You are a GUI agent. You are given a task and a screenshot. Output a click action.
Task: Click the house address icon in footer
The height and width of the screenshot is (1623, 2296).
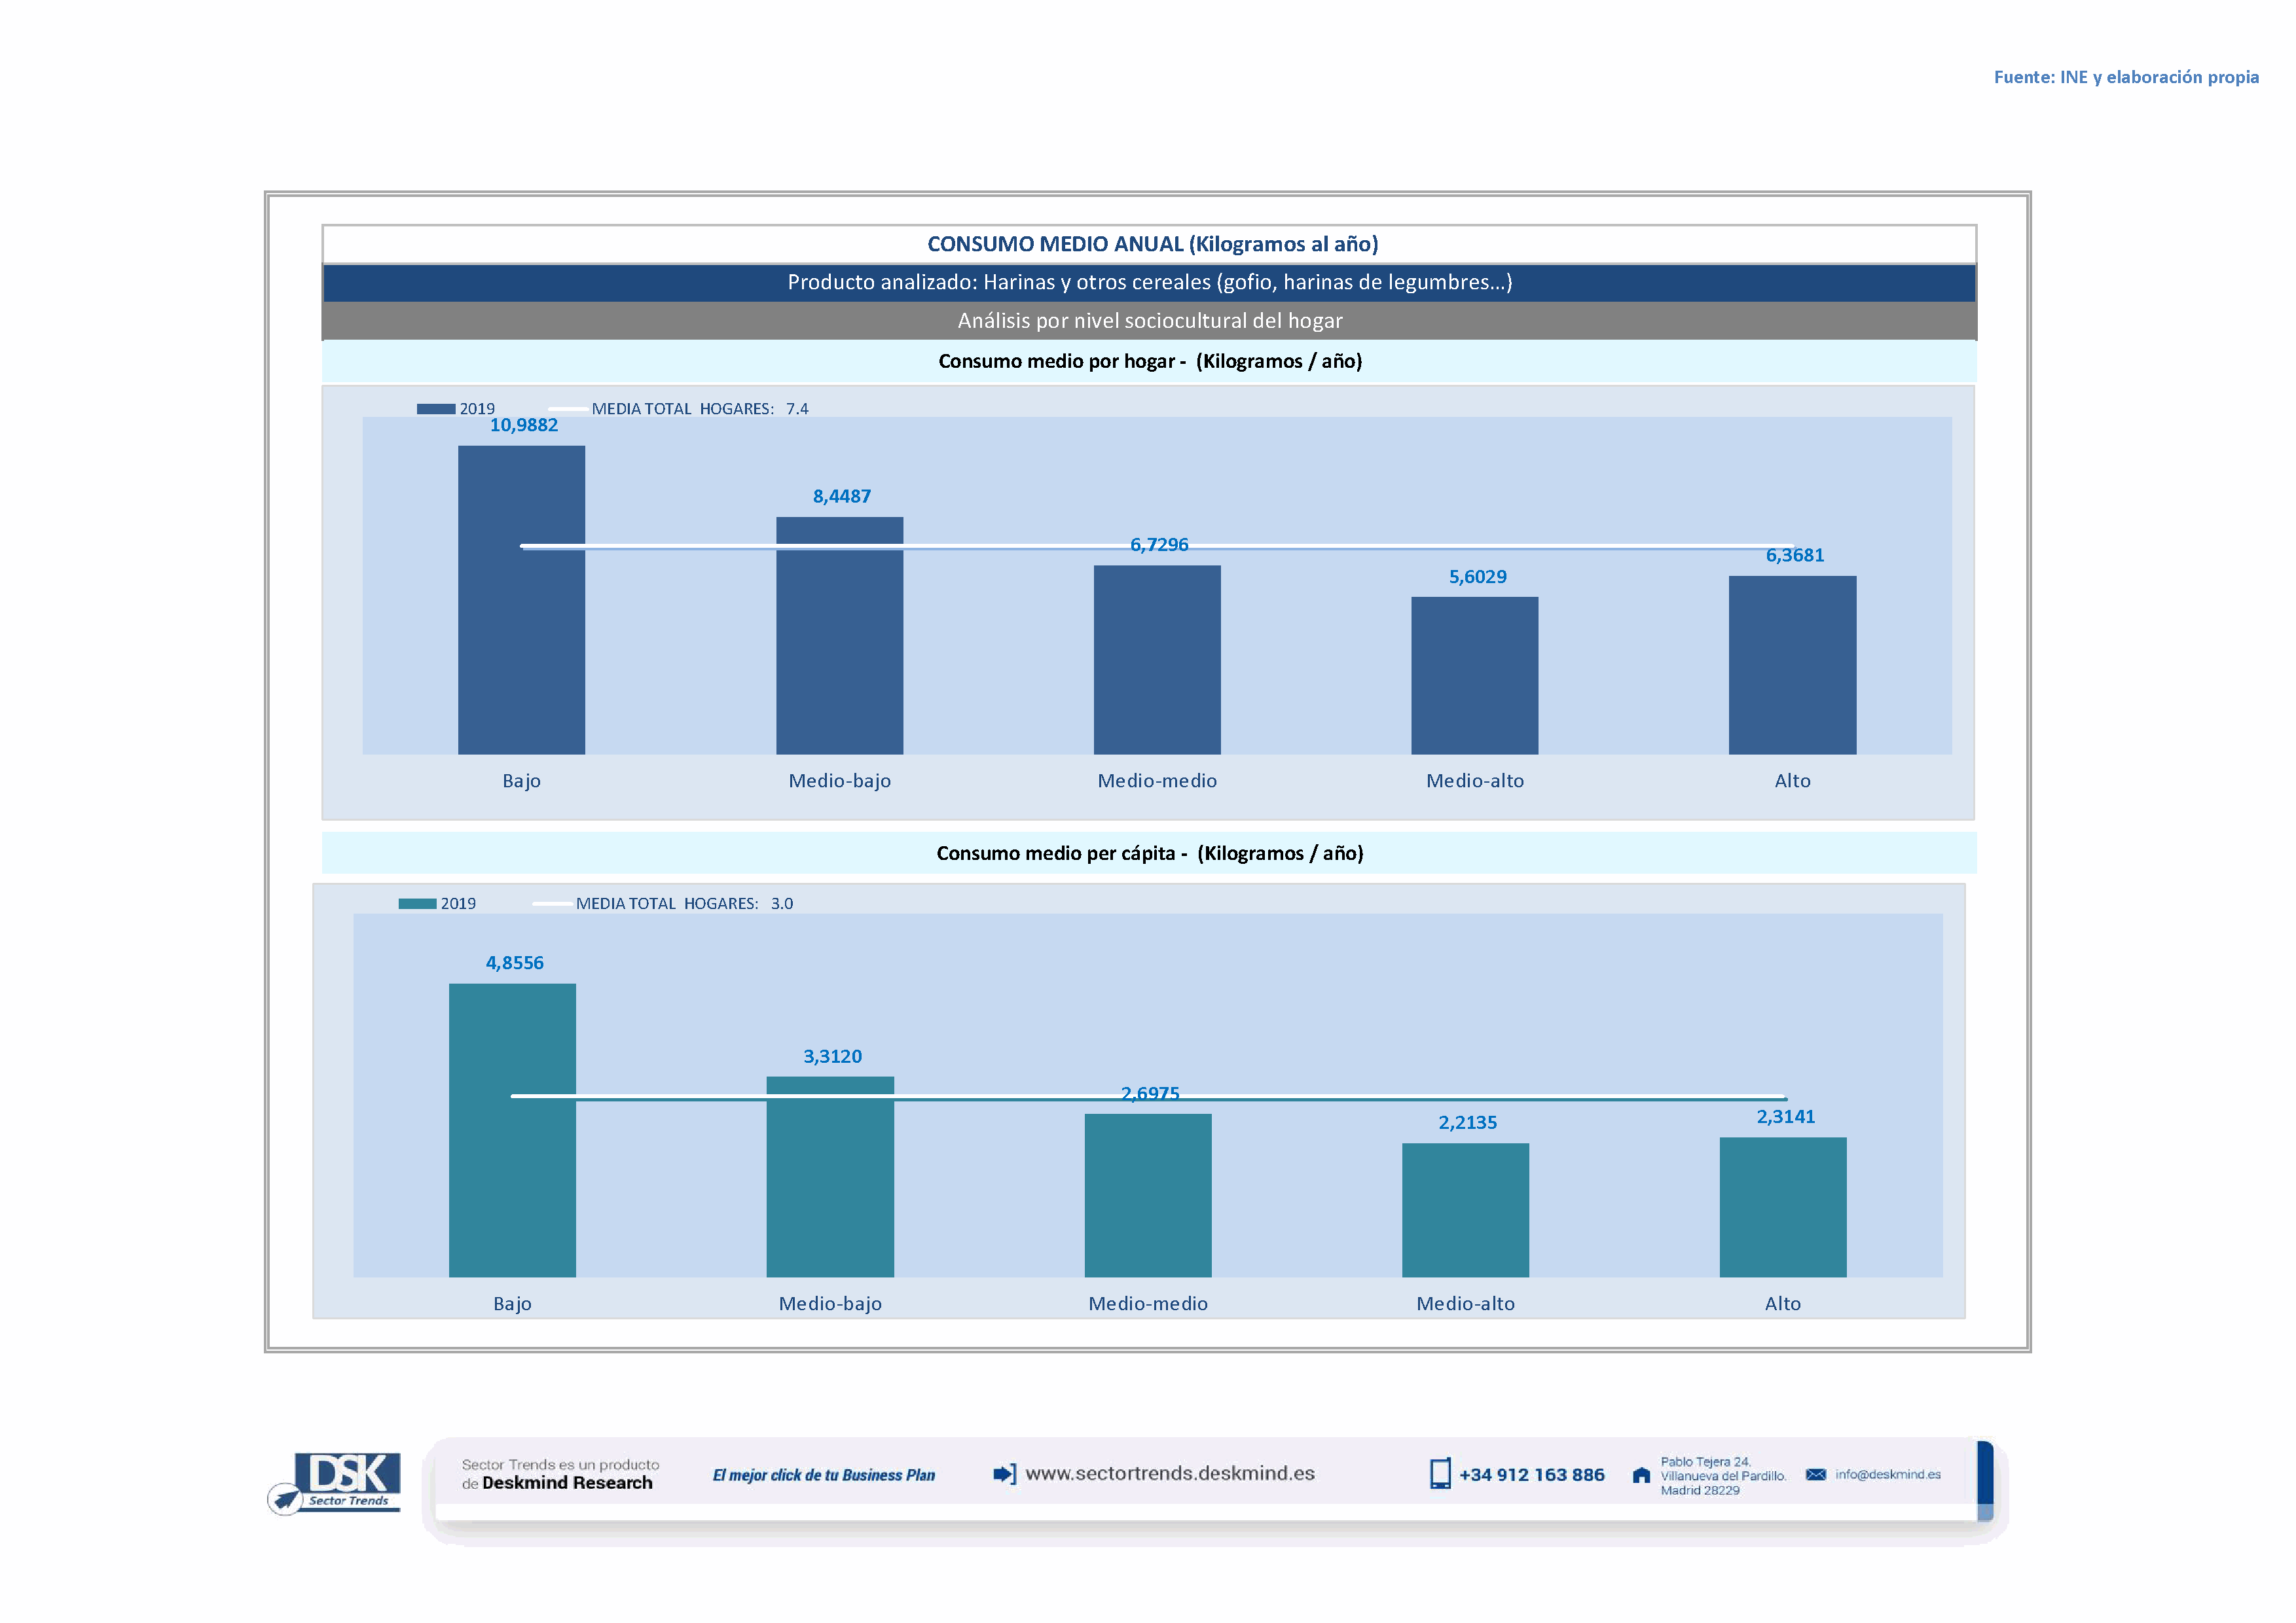[x=1641, y=1475]
